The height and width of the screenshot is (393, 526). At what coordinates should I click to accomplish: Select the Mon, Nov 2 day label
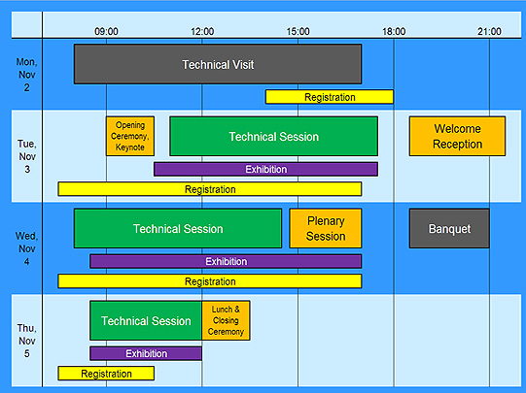[x=27, y=75]
